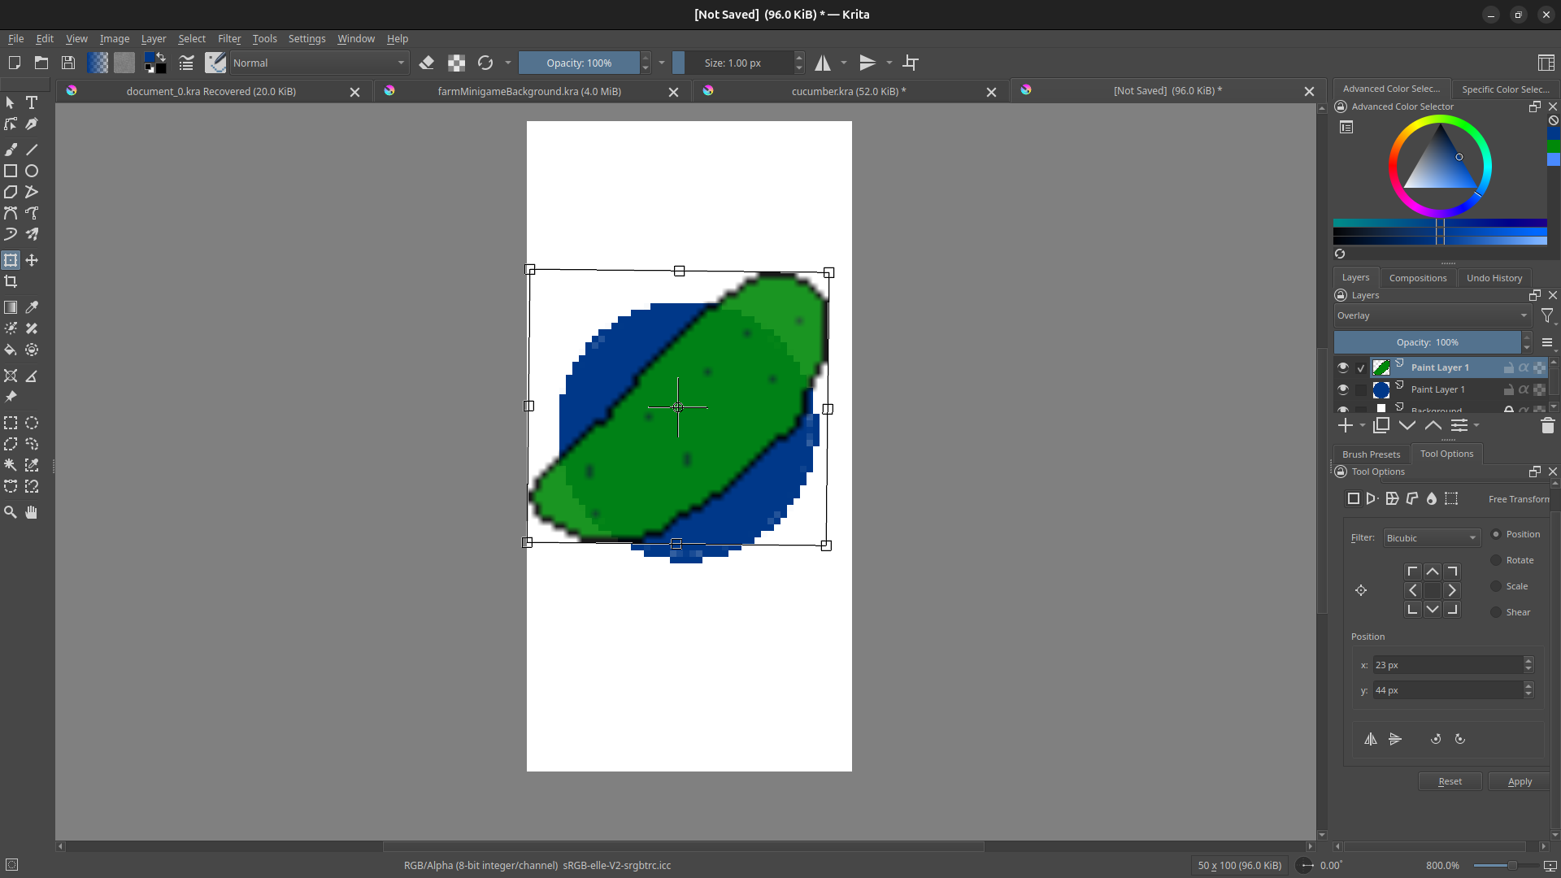Screen dimensions: 1561x878
Task: Expand the Overlay layer blend dropdown
Action: point(1432,315)
